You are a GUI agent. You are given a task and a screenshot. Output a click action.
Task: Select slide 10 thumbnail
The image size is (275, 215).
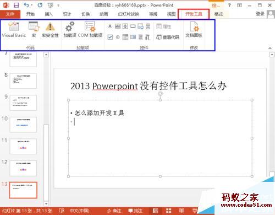point(23,125)
